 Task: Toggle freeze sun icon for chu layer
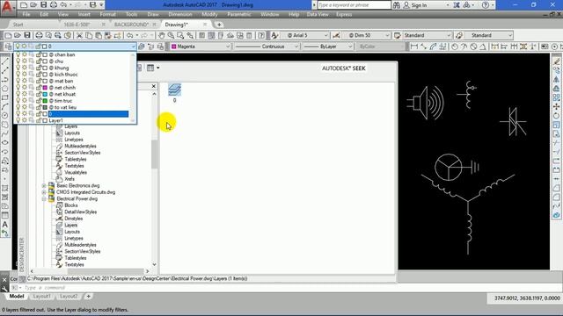point(25,61)
